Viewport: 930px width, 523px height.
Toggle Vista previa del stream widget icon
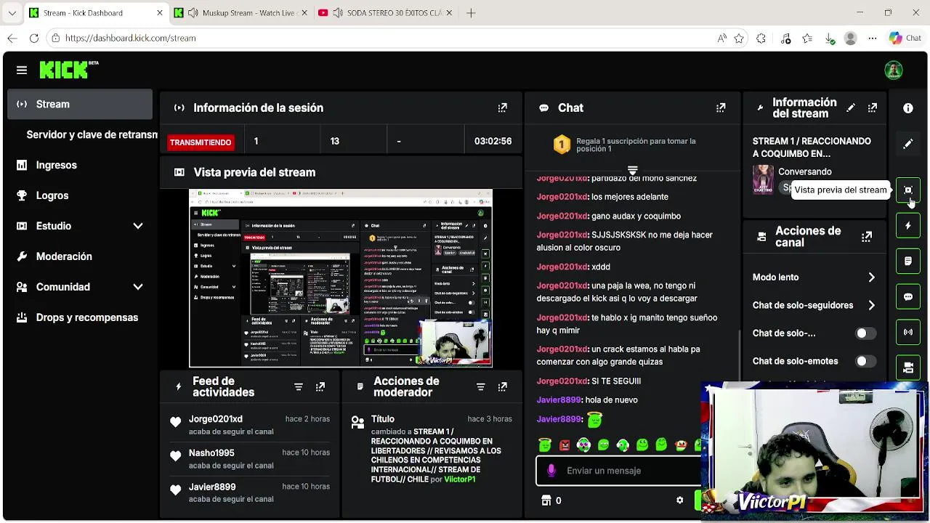[x=908, y=190]
